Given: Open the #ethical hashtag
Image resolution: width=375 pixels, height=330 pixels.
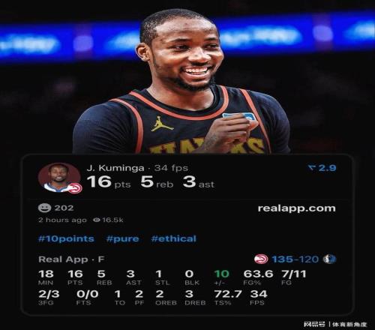Looking at the screenshot, I should (x=174, y=238).
